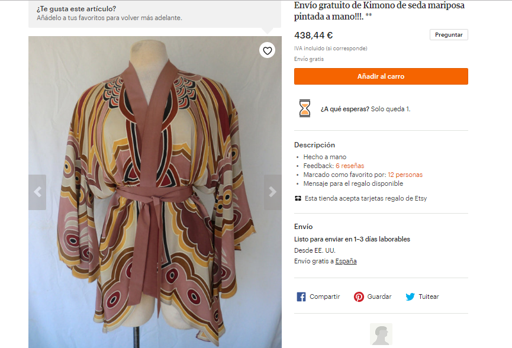512x348 pixels.
Task: Add item with Añadir al carro
Action: pos(381,76)
